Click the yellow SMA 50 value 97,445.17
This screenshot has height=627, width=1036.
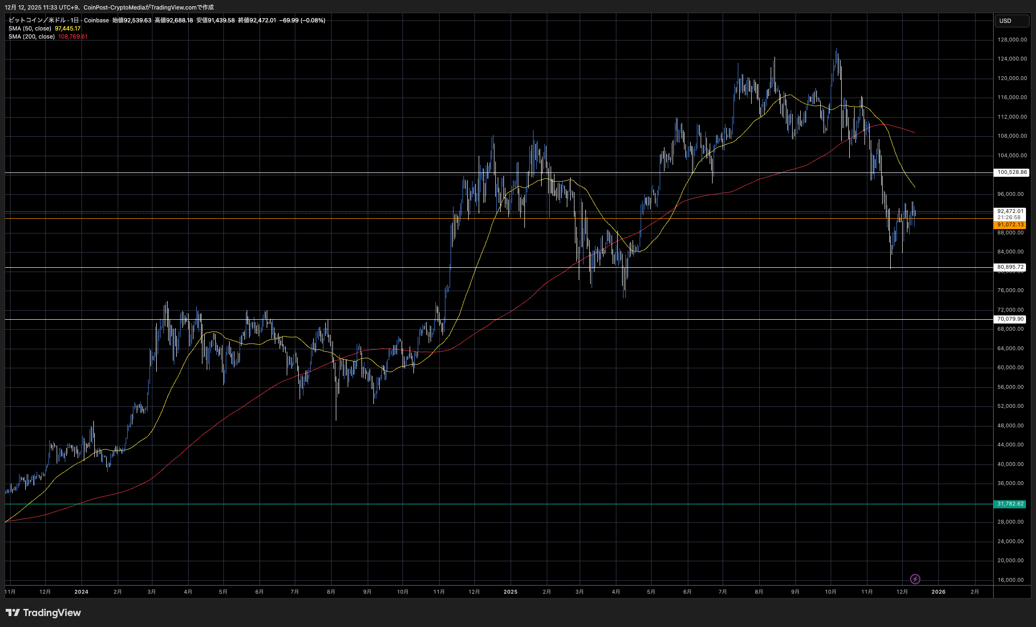click(x=68, y=29)
